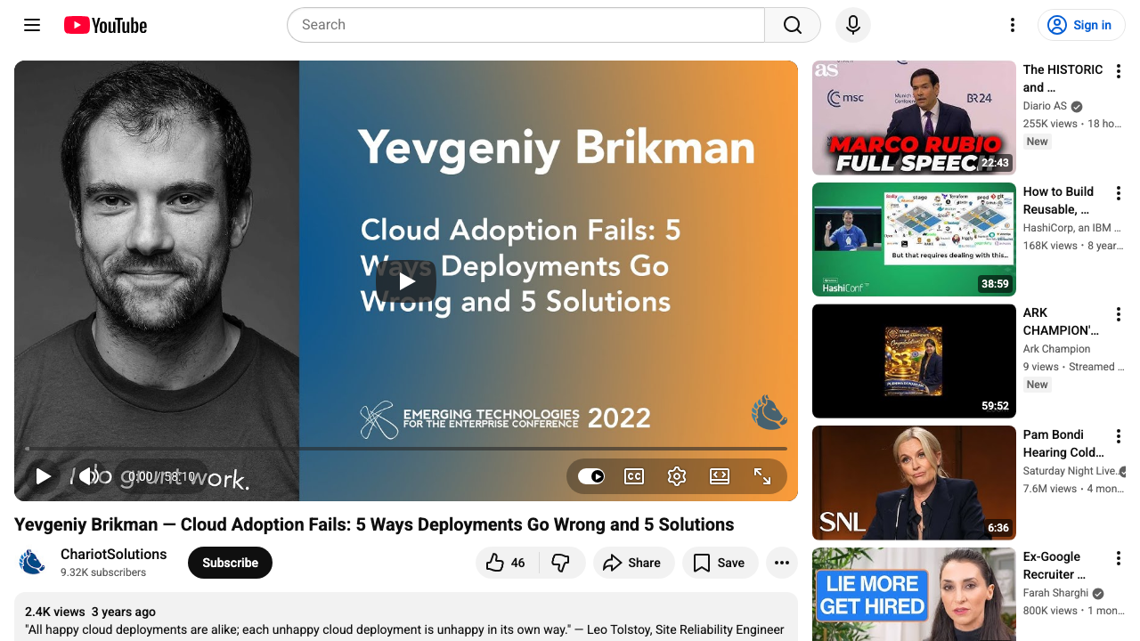Click the video title heading below player
This screenshot has width=1140, height=641.
(x=374, y=524)
